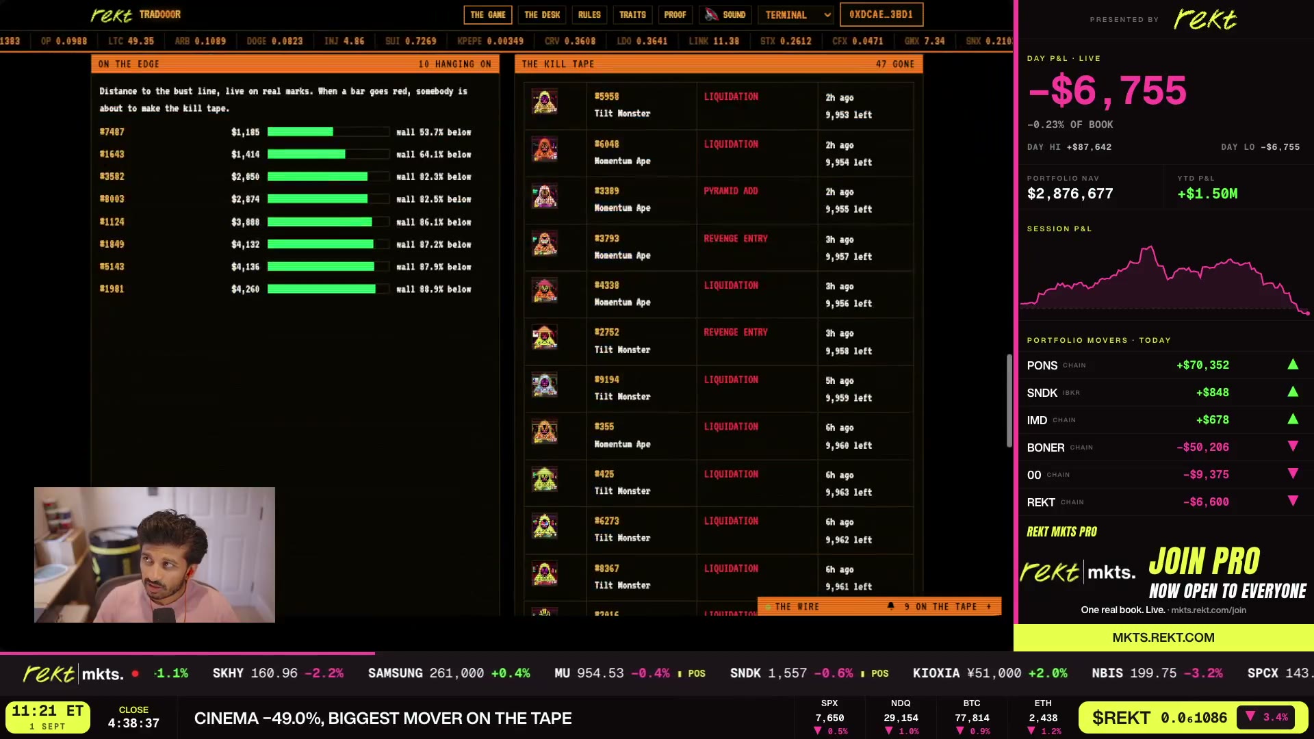This screenshot has height=739, width=1314.
Task: Click the Session P&L chart
Action: [x=1163, y=281]
